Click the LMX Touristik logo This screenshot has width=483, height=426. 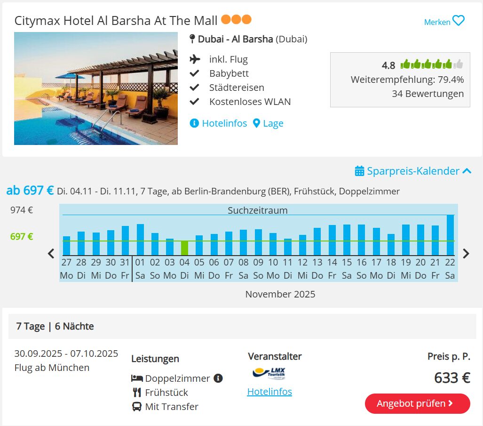point(269,373)
